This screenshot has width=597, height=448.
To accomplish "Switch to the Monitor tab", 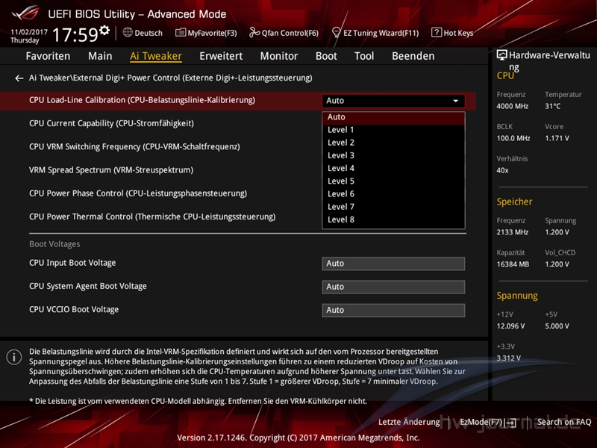I will (x=279, y=56).
